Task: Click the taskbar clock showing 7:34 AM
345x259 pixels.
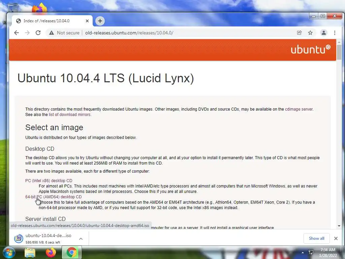Action: tap(328, 253)
